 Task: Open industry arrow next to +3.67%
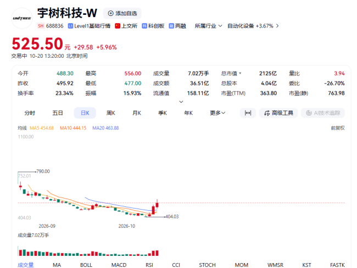(x=277, y=26)
